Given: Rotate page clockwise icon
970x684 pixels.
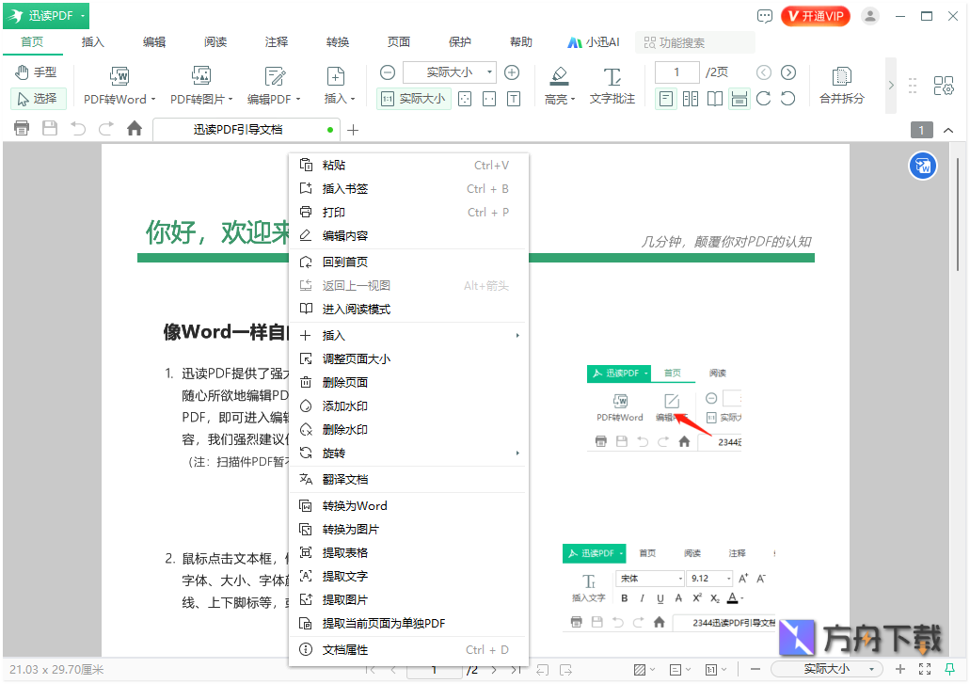Looking at the screenshot, I should [x=763, y=99].
